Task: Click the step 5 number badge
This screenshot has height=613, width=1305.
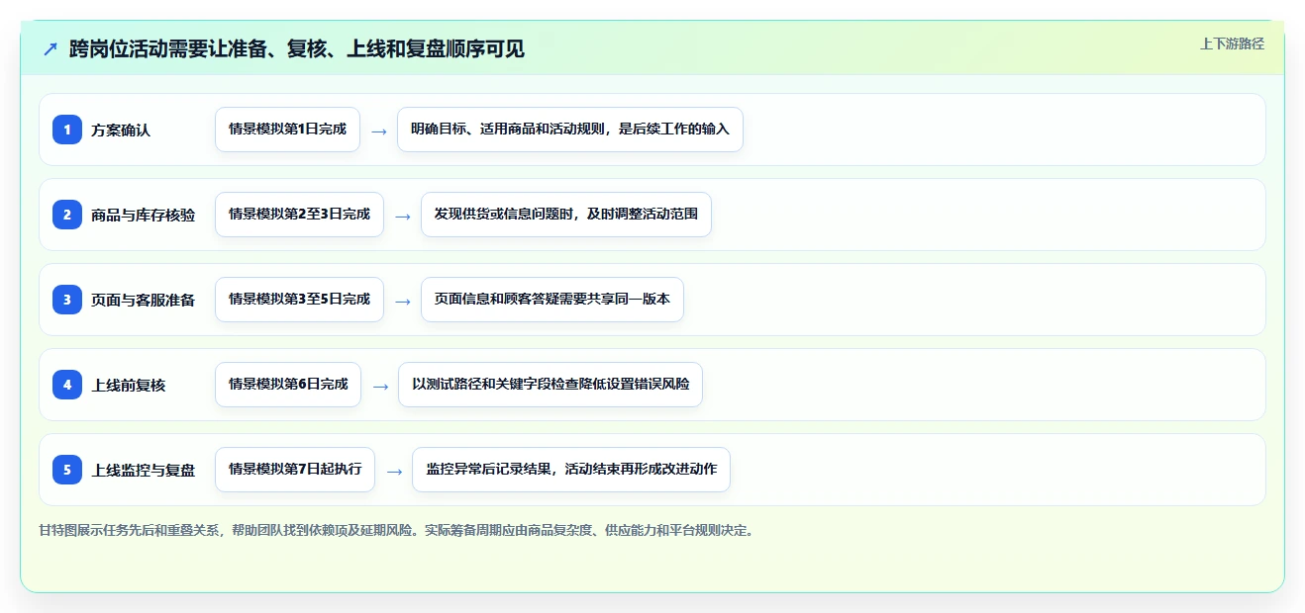Action: pos(67,470)
